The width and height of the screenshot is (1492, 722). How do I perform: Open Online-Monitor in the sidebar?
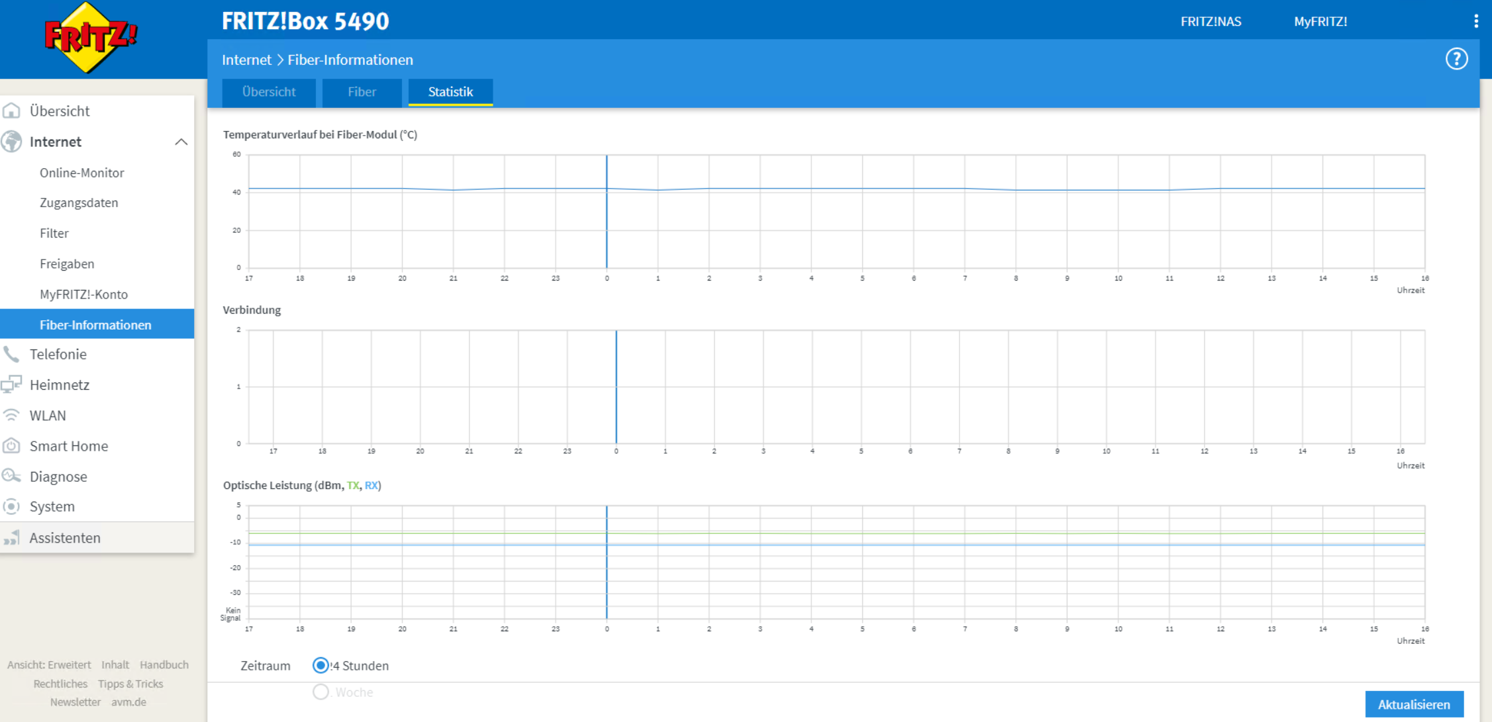click(82, 173)
